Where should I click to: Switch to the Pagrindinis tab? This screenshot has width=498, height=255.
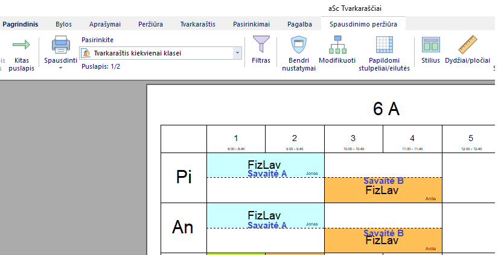tap(20, 24)
